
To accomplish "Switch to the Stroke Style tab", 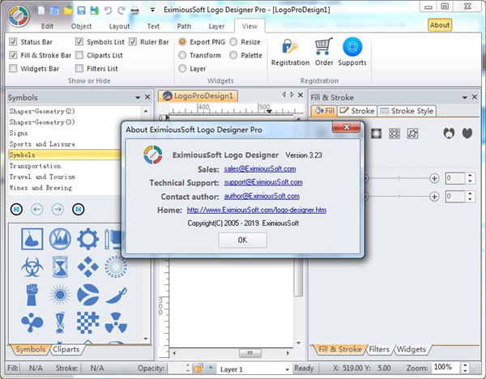I will [x=407, y=111].
